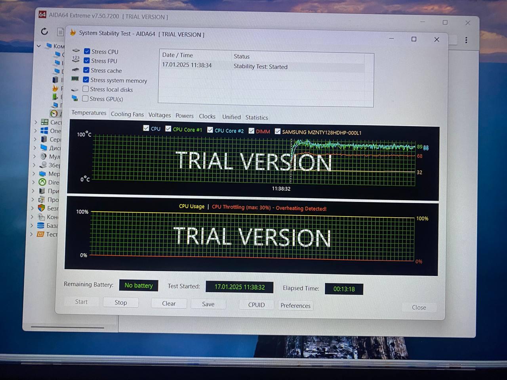Click the cache chip icon beside Stress cache
This screenshot has height=380, width=507.
pyautogui.click(x=75, y=70)
